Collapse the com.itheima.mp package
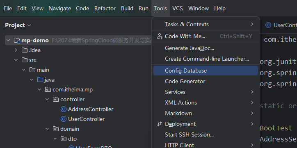This screenshot has height=148, width=297. [x=39, y=89]
